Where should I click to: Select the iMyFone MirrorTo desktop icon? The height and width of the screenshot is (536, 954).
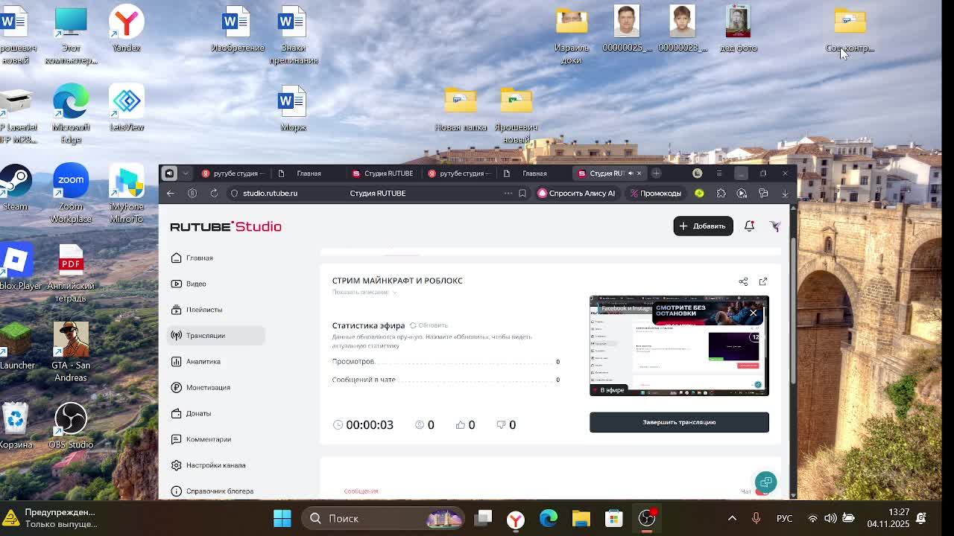pyautogui.click(x=127, y=194)
